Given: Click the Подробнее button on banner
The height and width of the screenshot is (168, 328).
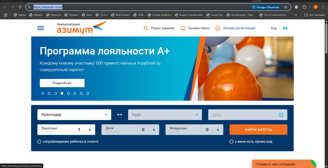Looking at the screenshot, I should pos(62,83).
